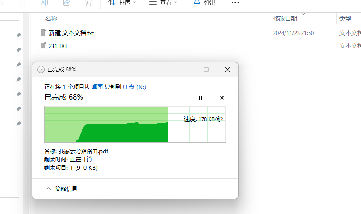This screenshot has width=361, height=214.
Task: Open the three-dot more options menu
Action: pyautogui.click(x=235, y=3)
